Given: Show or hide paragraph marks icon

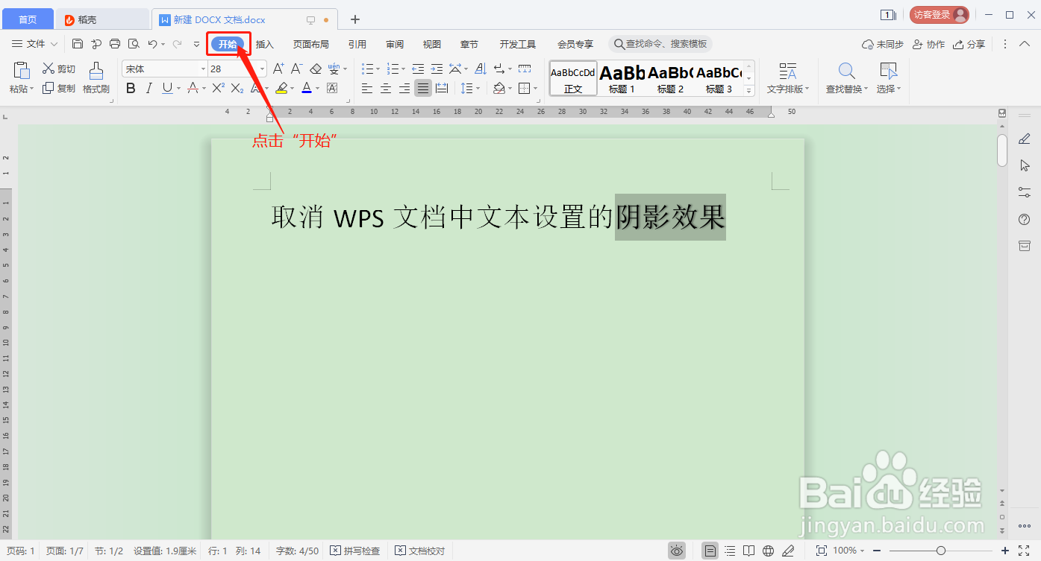Looking at the screenshot, I should click(499, 69).
